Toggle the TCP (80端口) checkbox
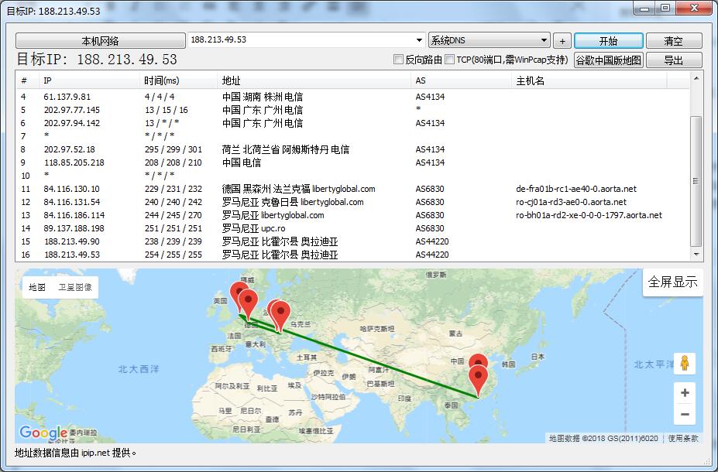This screenshot has width=718, height=472. click(450, 60)
